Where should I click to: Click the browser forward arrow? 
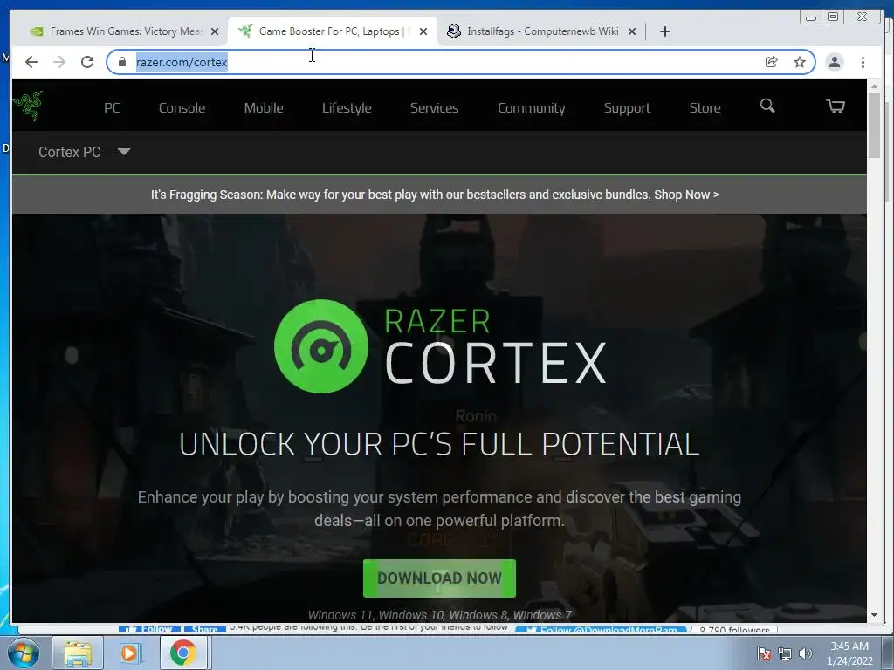point(59,62)
